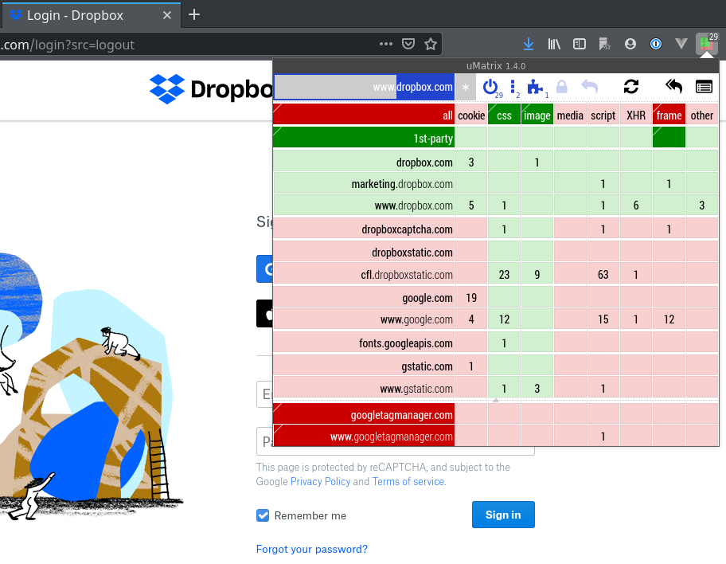Click the www.gstatic.com row label
The width and height of the screenshot is (726, 564).
pos(364,388)
